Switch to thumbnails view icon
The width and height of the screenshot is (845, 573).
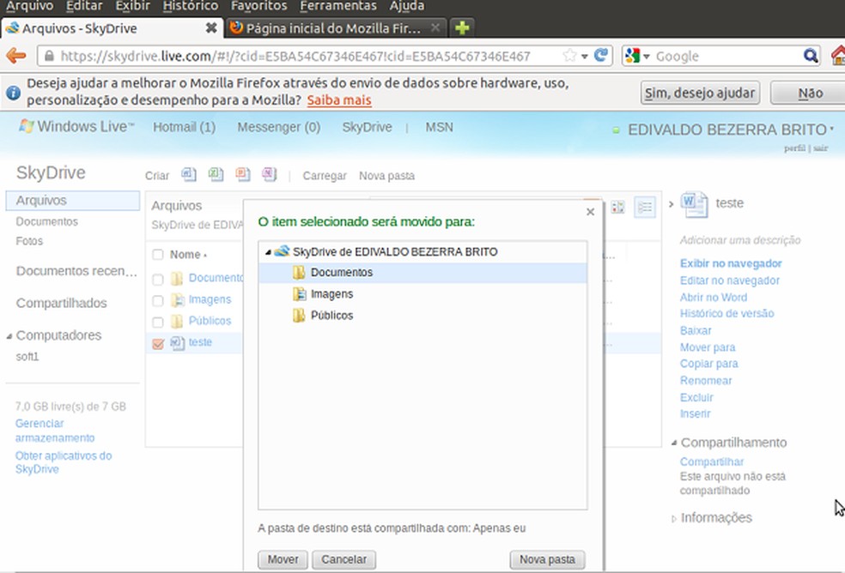(x=617, y=208)
